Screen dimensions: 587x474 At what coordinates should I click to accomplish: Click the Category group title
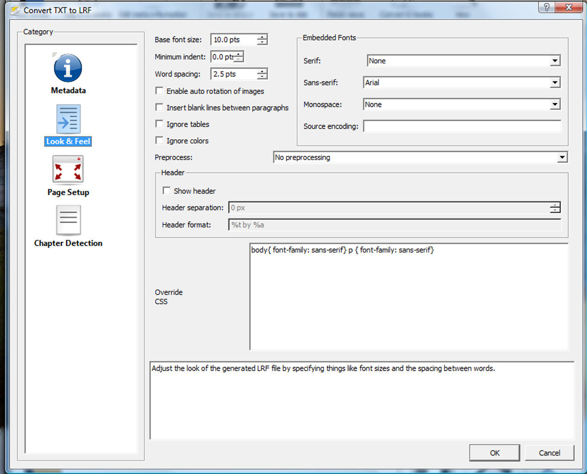(38, 31)
